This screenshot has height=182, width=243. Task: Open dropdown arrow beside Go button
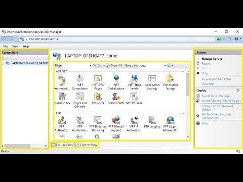(104, 66)
